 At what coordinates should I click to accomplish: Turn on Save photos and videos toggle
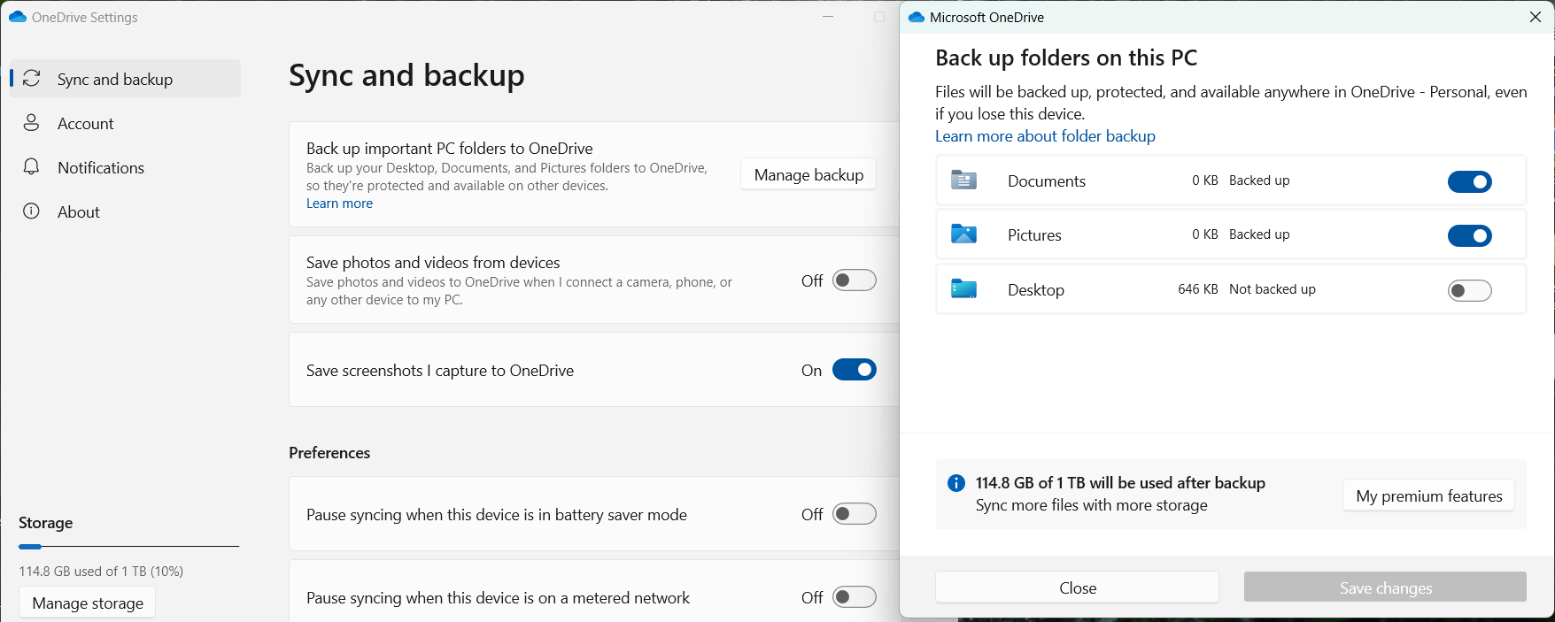click(x=855, y=280)
